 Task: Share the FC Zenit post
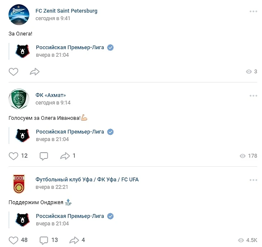pyautogui.click(x=34, y=72)
